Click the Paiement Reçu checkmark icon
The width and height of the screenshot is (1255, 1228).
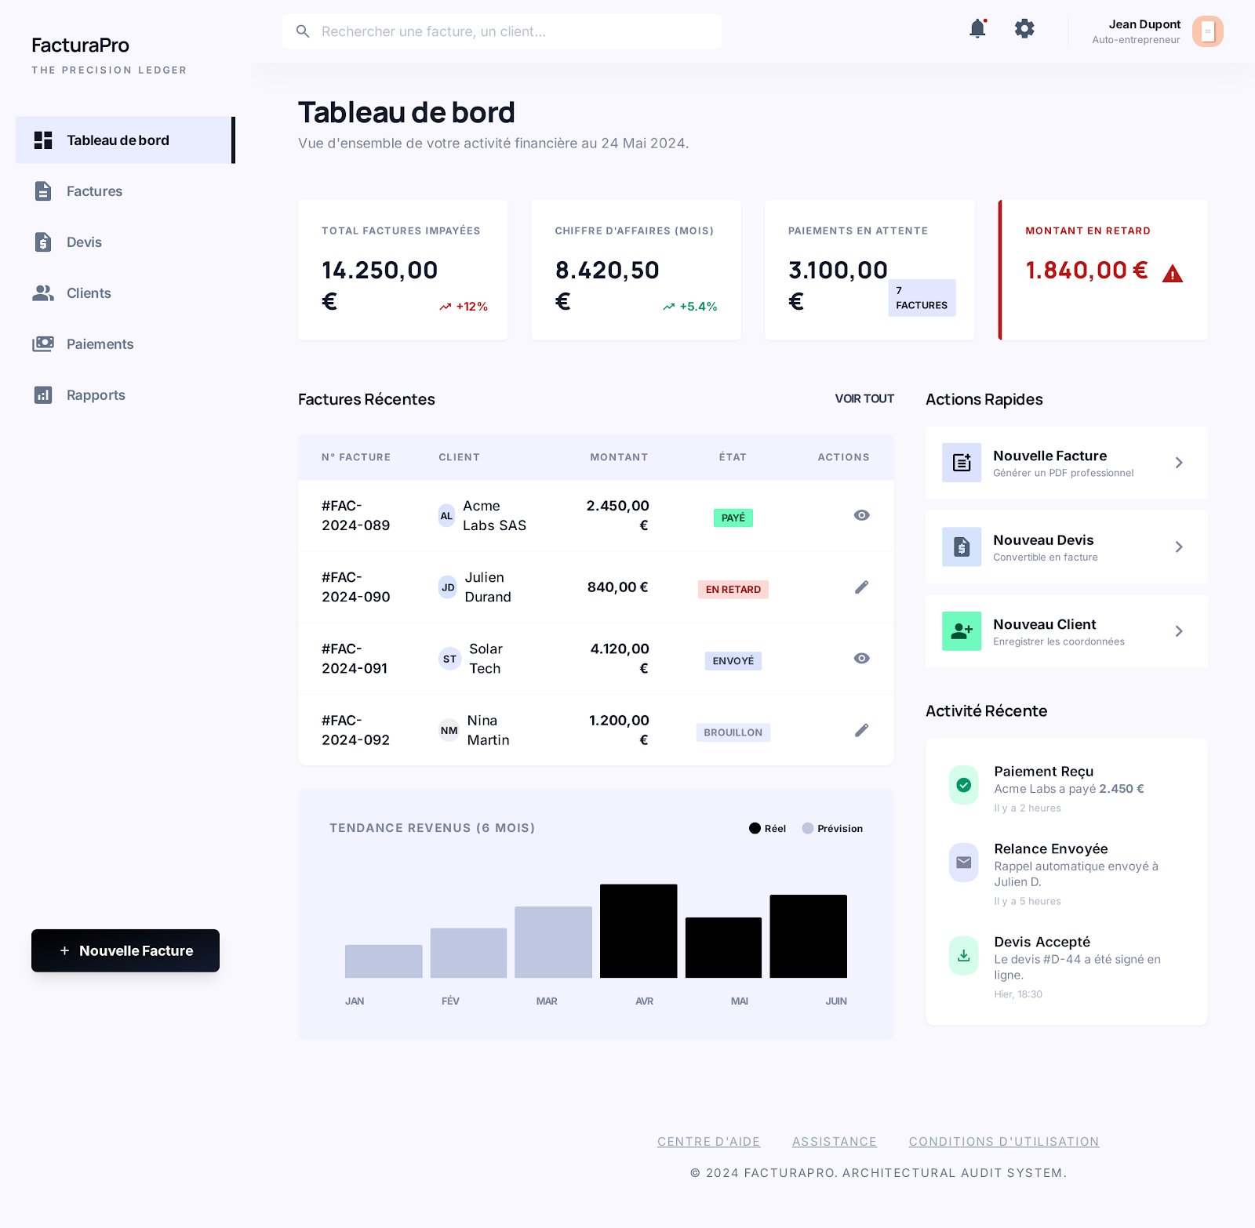point(964,785)
